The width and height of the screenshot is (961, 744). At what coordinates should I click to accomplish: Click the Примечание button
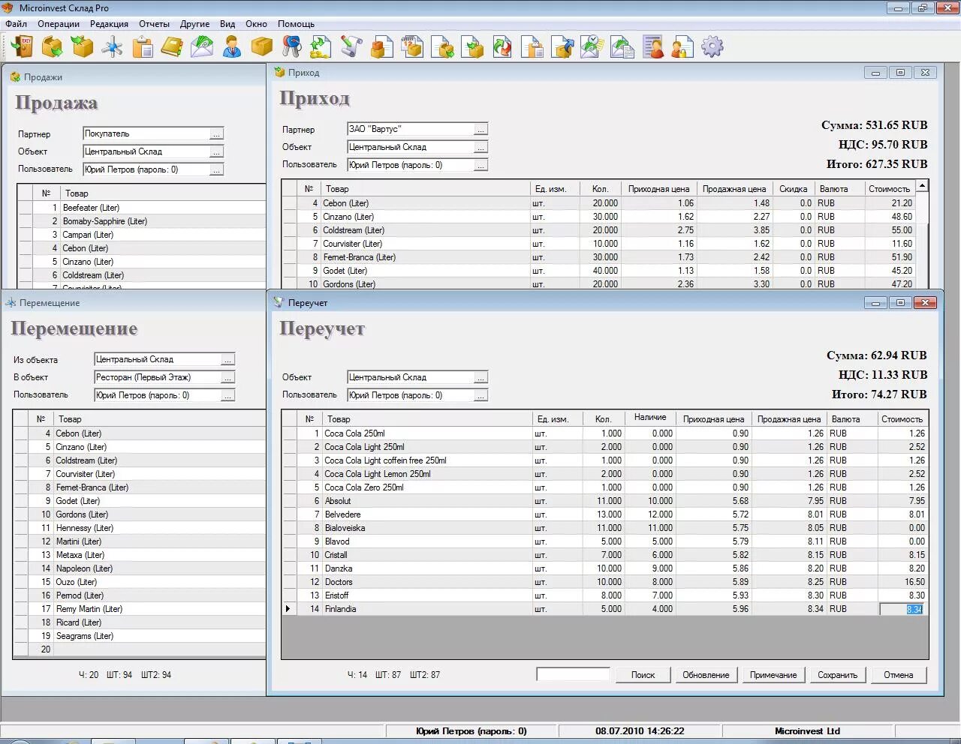pyautogui.click(x=773, y=675)
